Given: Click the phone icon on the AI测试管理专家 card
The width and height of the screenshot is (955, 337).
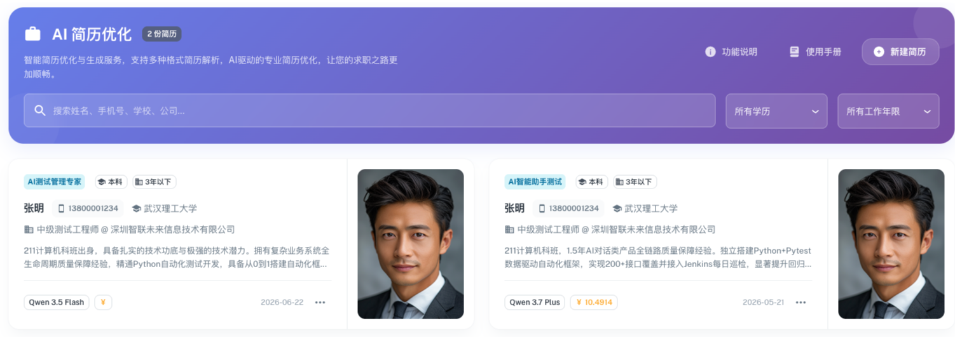Looking at the screenshot, I should pyautogui.click(x=62, y=208).
